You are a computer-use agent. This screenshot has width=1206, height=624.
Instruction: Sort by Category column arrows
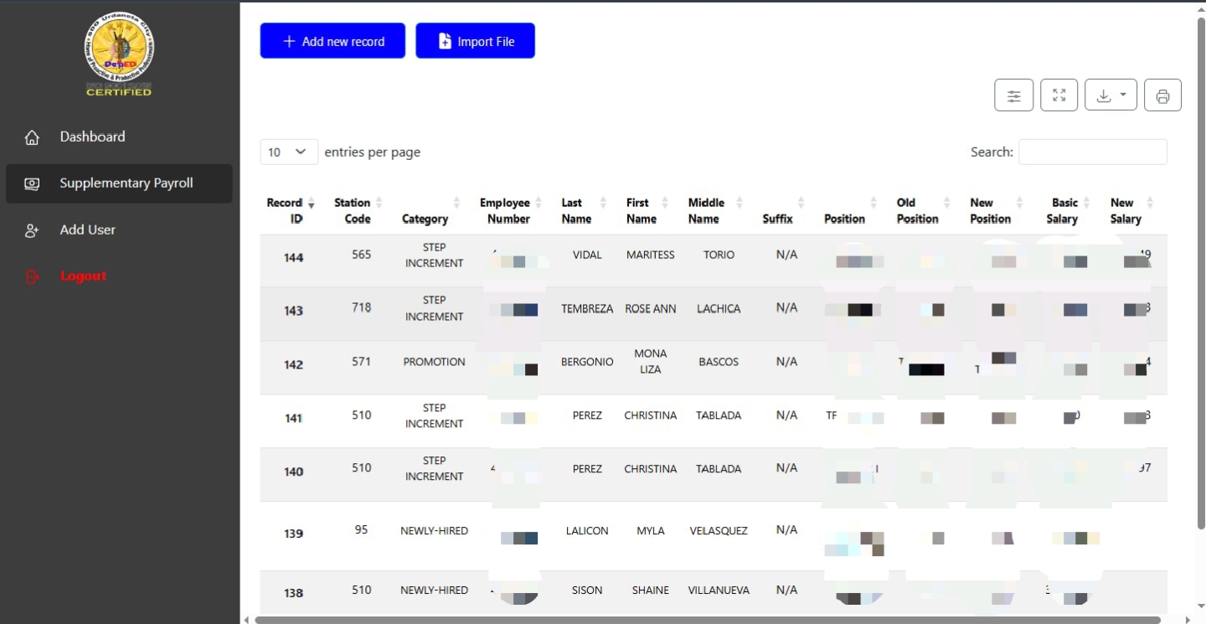(456, 203)
